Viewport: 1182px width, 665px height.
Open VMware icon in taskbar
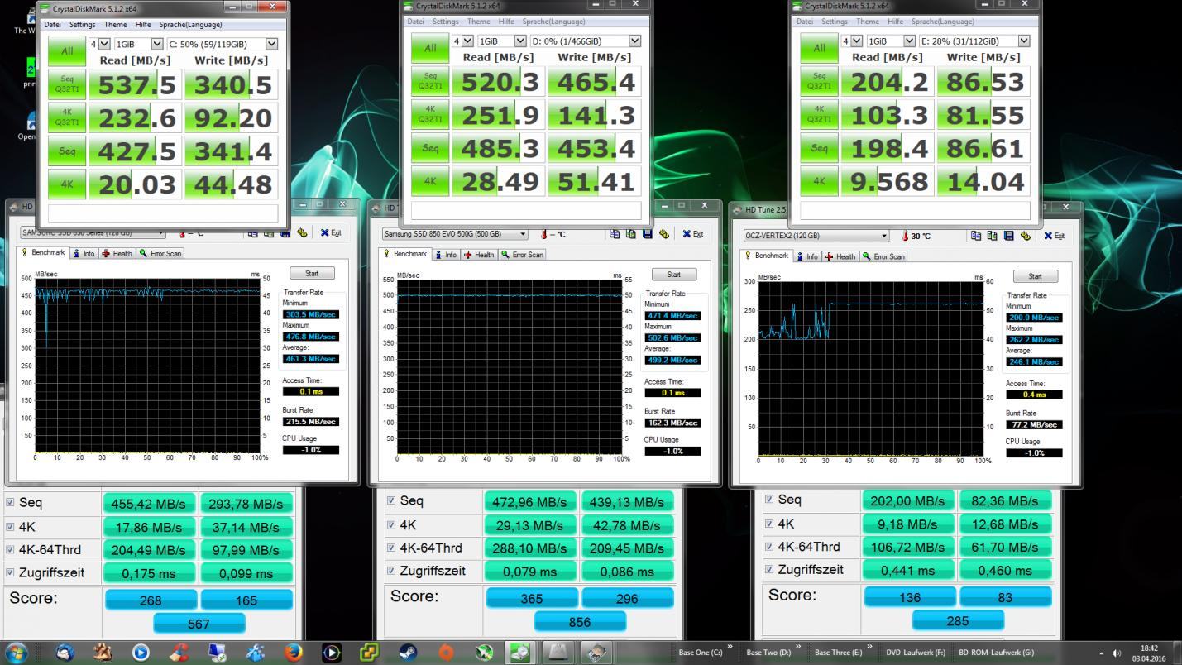pyautogui.click(x=370, y=652)
